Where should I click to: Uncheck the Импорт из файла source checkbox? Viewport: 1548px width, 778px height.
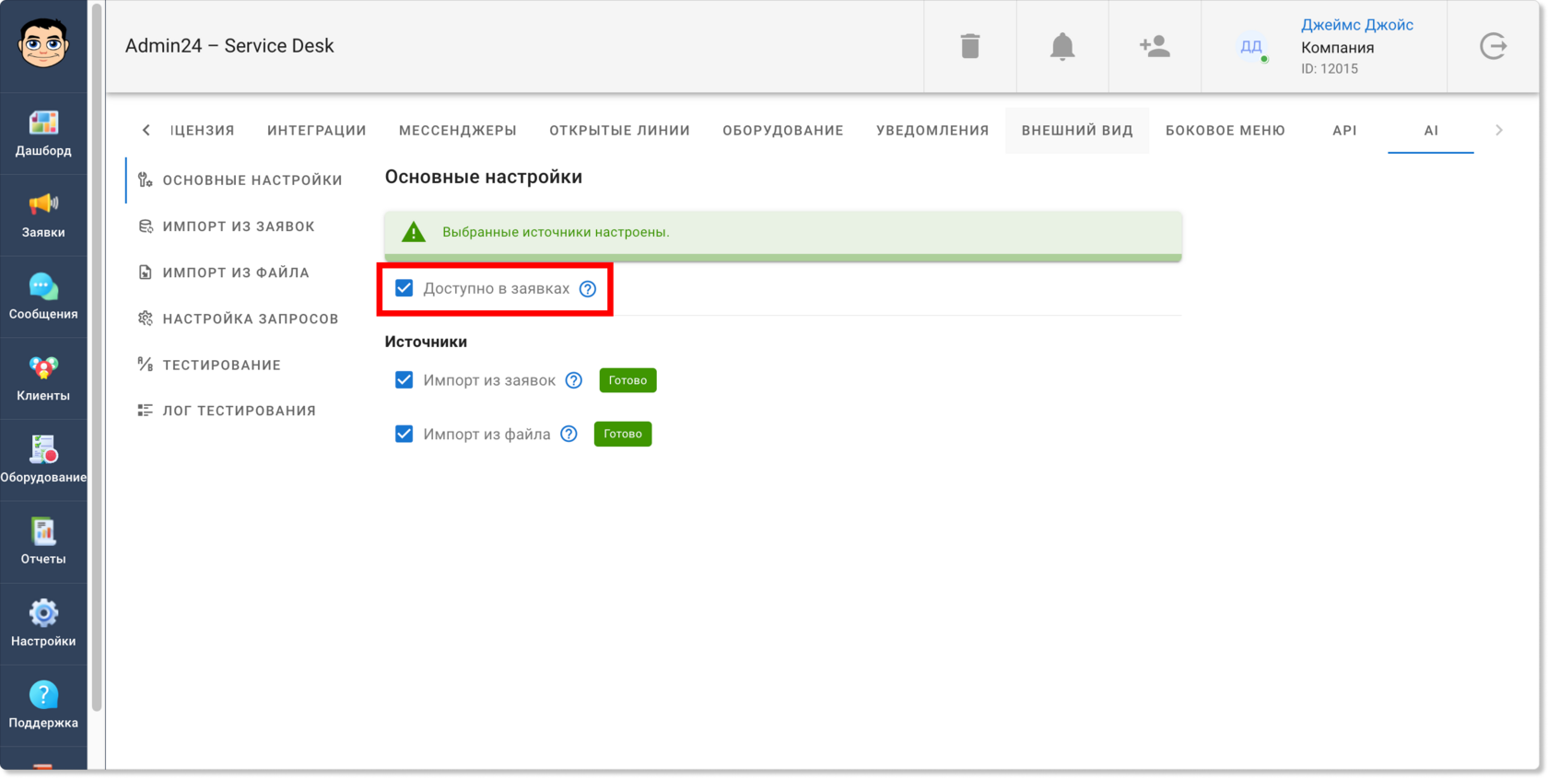(x=404, y=434)
